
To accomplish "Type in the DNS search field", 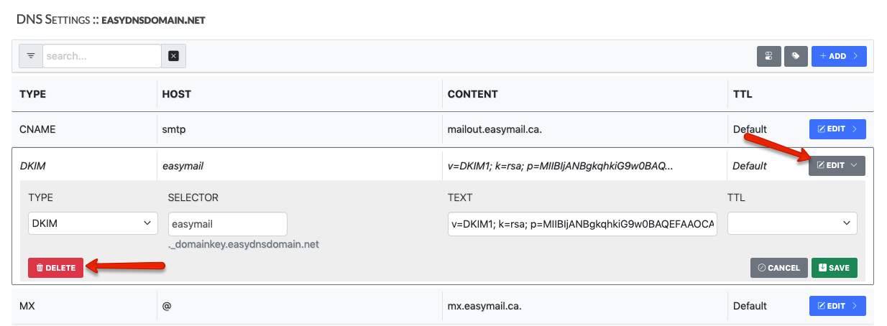I will pos(101,56).
